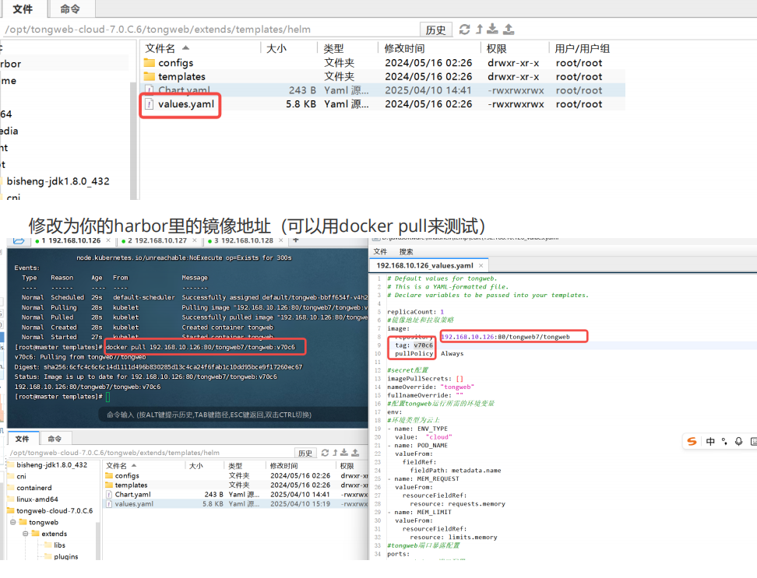This screenshot has width=757, height=578.
Task: Select 文件 tab in top panel
Action: 23,9
